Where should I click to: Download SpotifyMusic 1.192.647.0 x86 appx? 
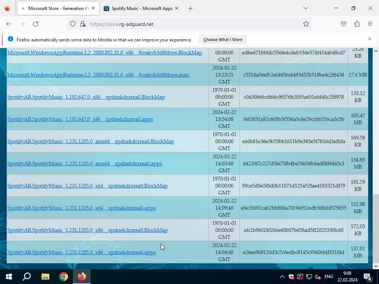80,119
